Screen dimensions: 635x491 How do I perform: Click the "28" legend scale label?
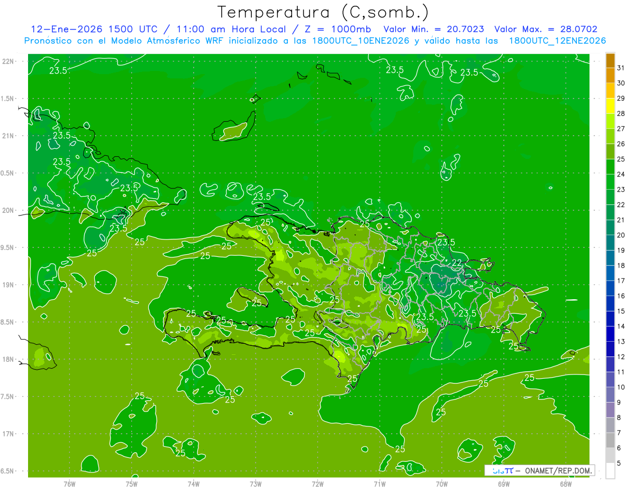(x=621, y=113)
